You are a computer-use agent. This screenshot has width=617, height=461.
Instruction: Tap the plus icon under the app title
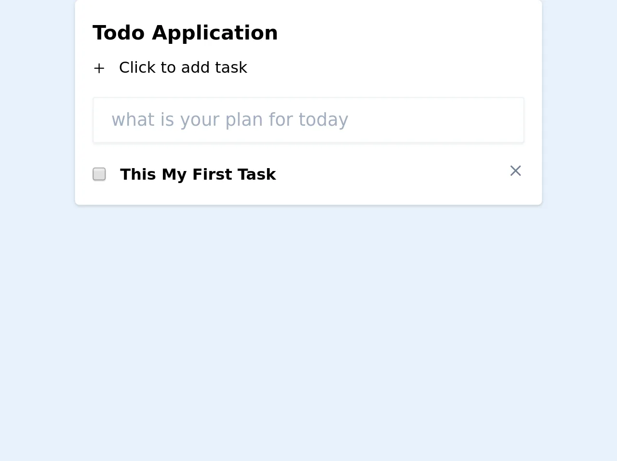(99, 68)
